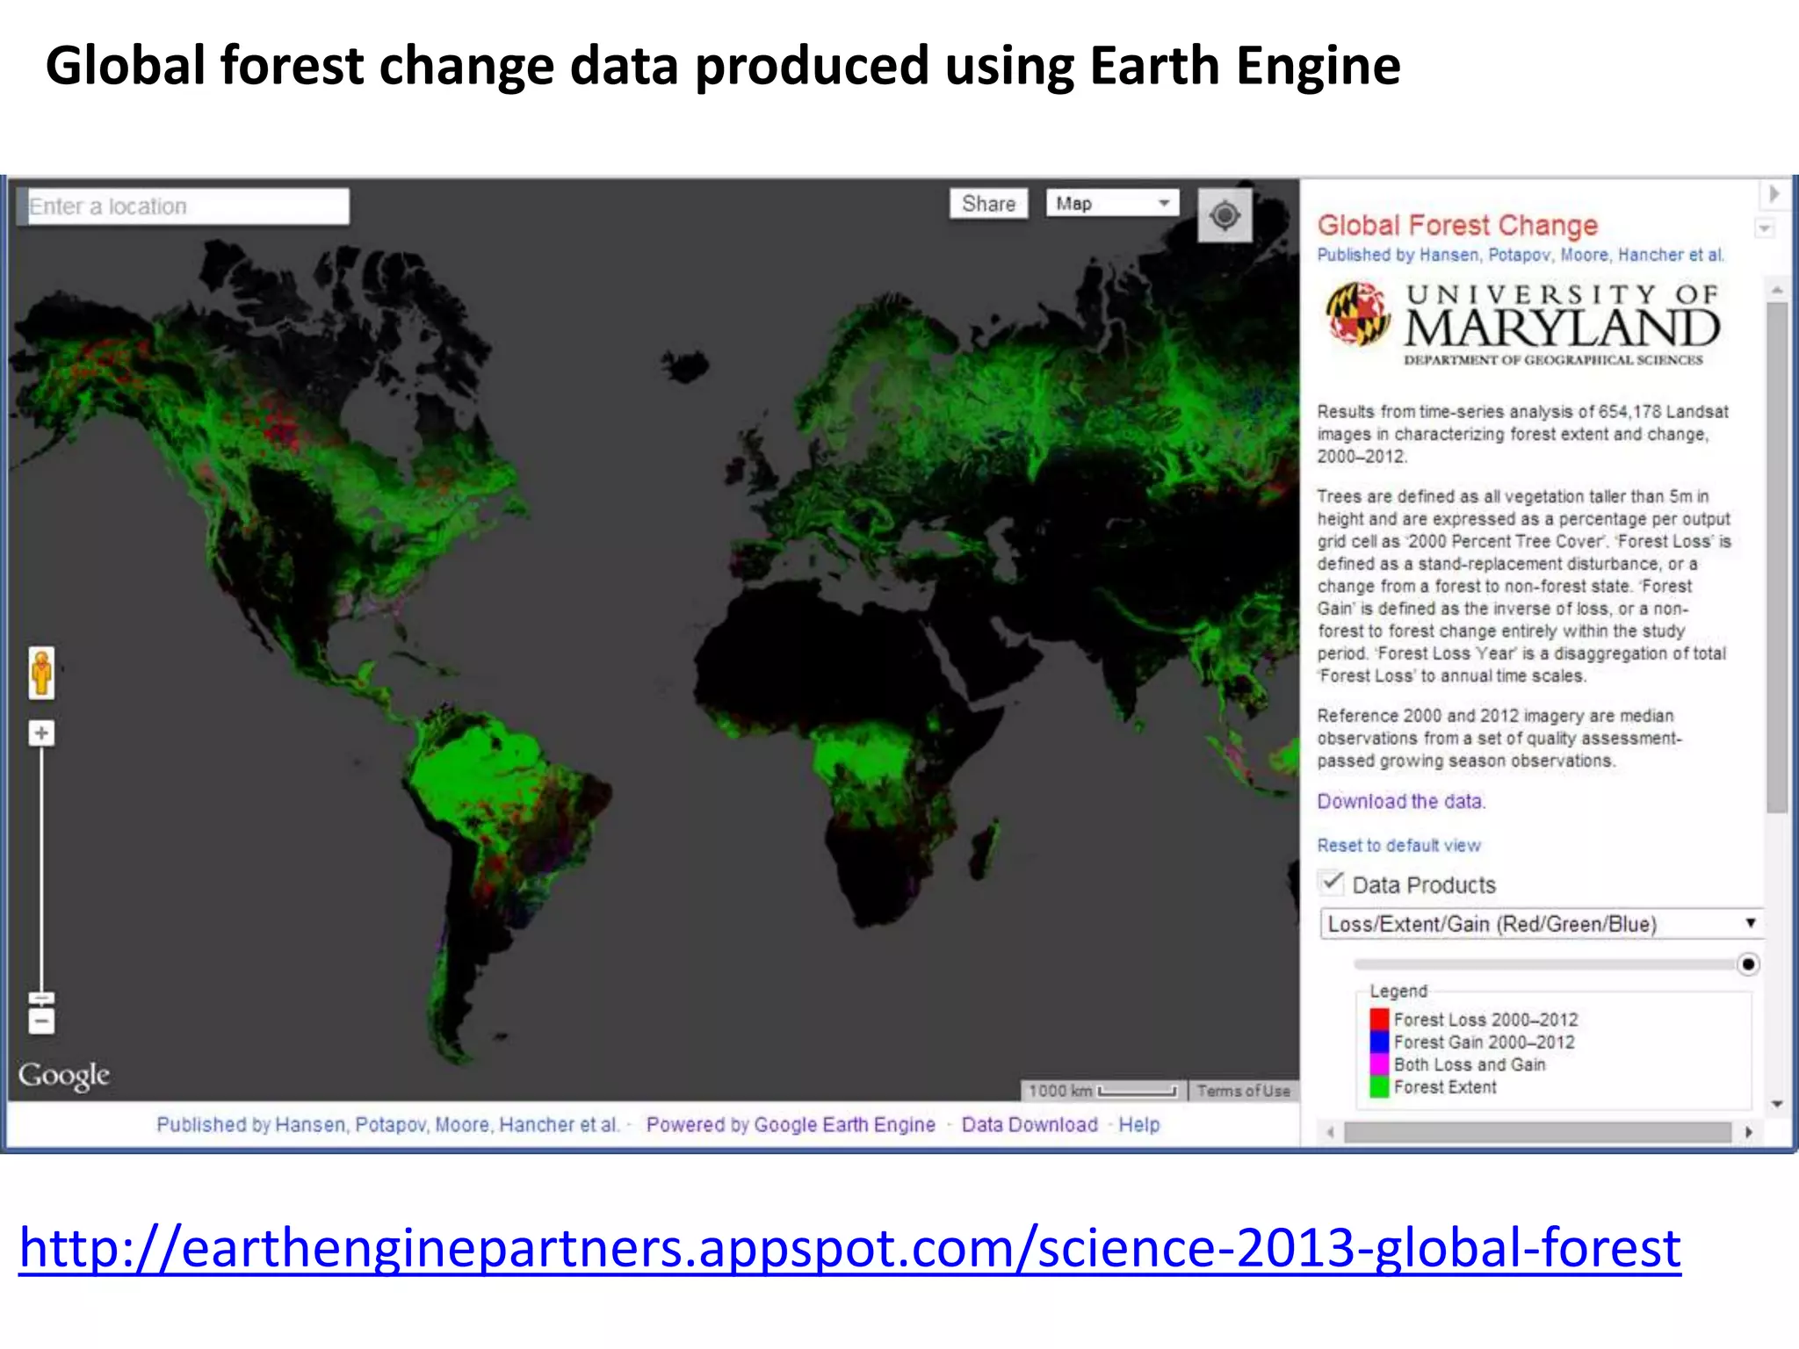Open the Data Download footer link
Screen dimensions: 1799x1349
click(x=1030, y=1124)
